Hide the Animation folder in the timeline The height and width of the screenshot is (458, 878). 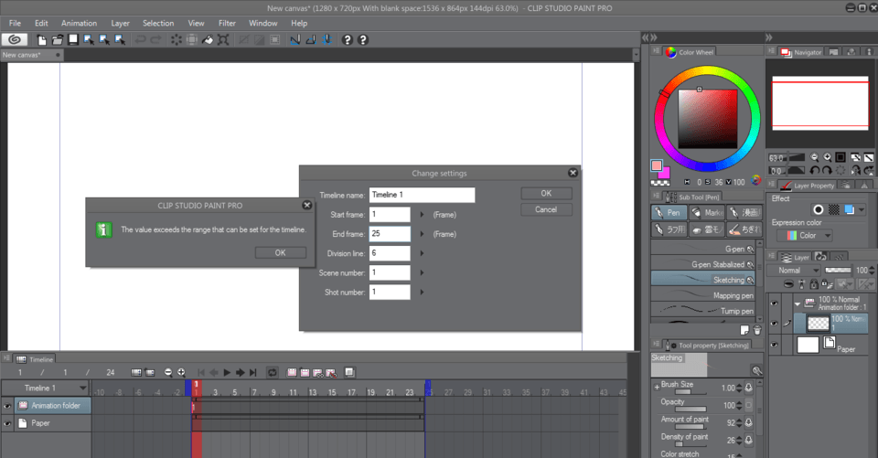coord(8,406)
